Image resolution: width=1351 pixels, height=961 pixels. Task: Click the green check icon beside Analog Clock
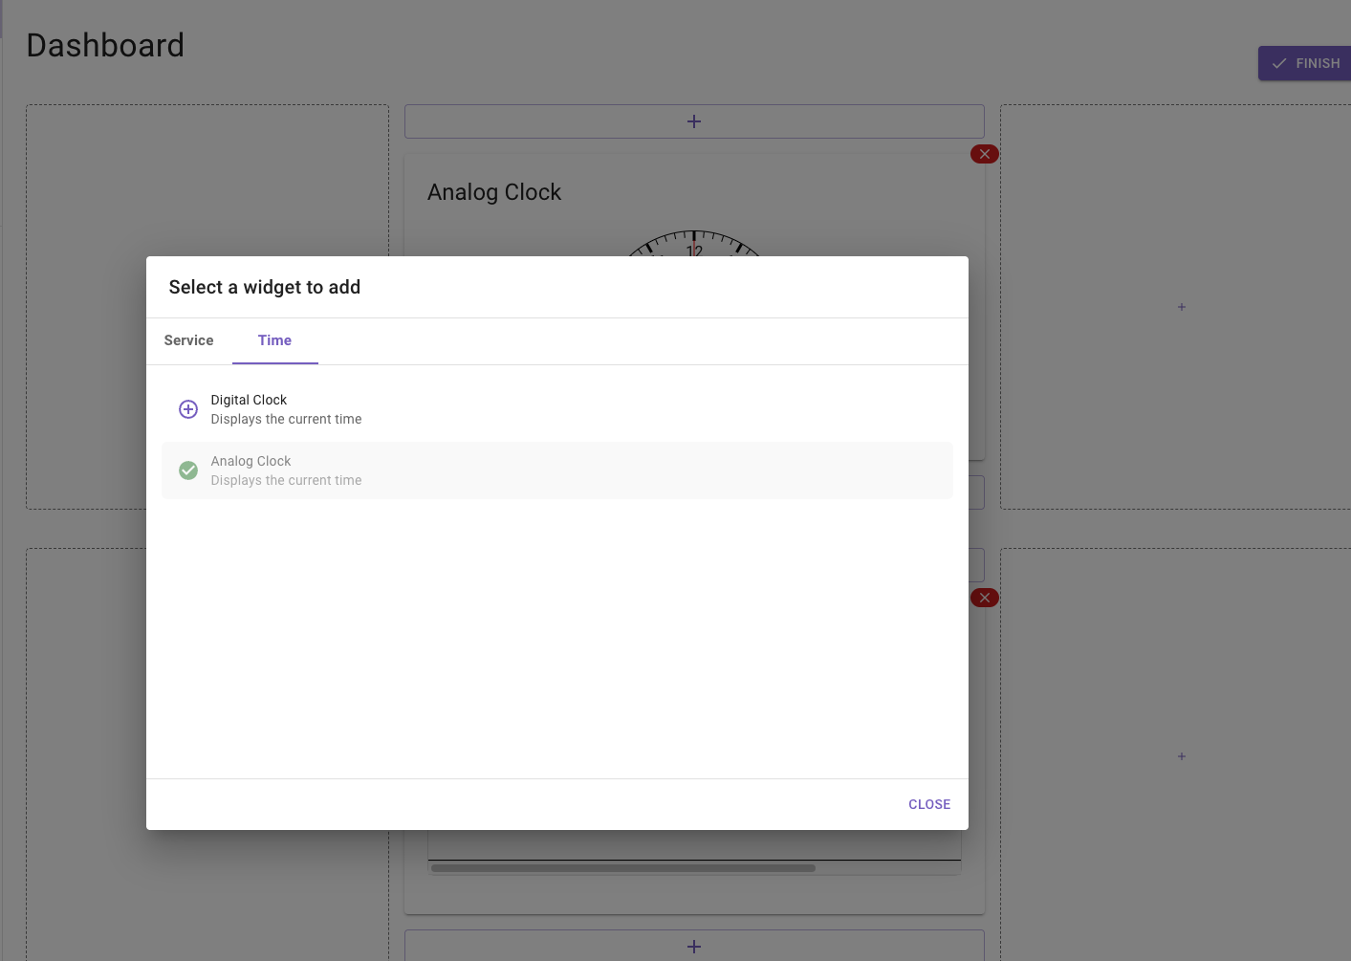coord(188,470)
